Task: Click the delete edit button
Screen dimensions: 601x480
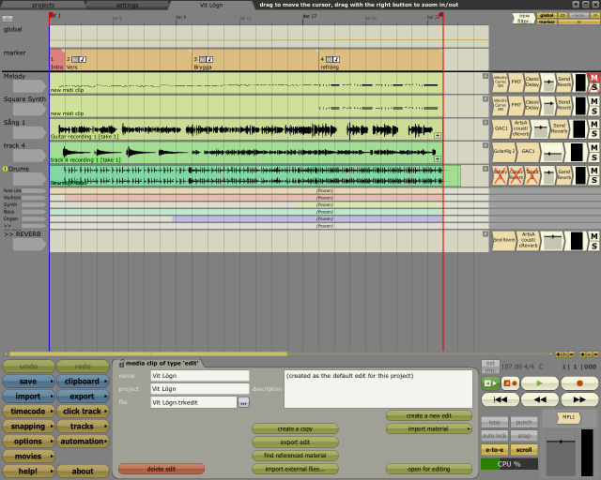Action: click(x=162, y=469)
